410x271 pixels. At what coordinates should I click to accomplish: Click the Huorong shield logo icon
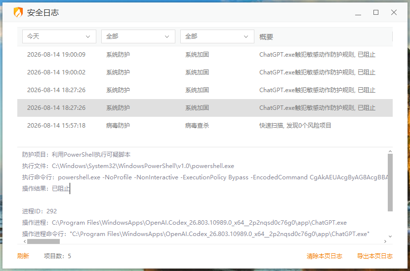18,12
